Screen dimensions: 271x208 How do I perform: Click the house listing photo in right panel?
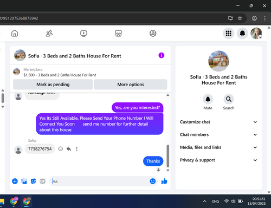tap(218, 61)
